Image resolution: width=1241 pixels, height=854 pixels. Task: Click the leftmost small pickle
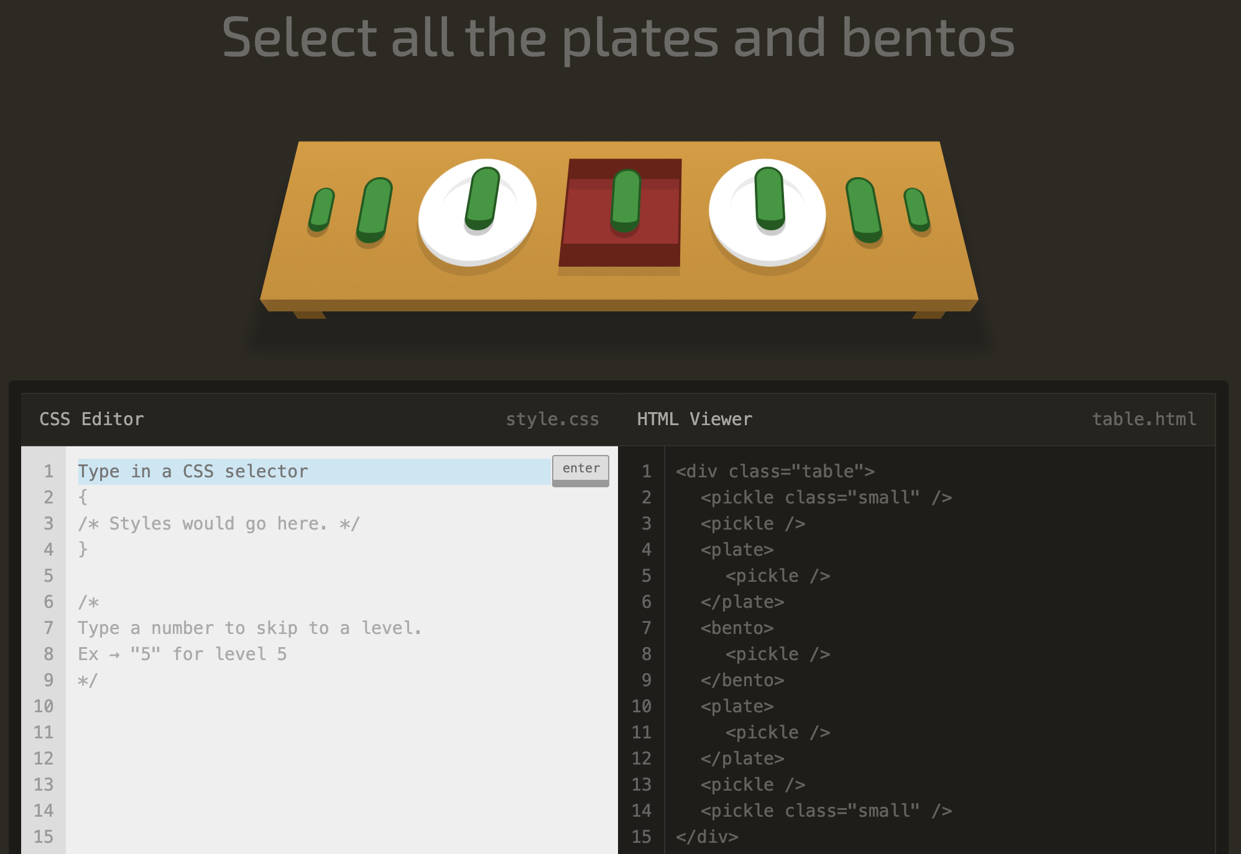pyautogui.click(x=321, y=209)
